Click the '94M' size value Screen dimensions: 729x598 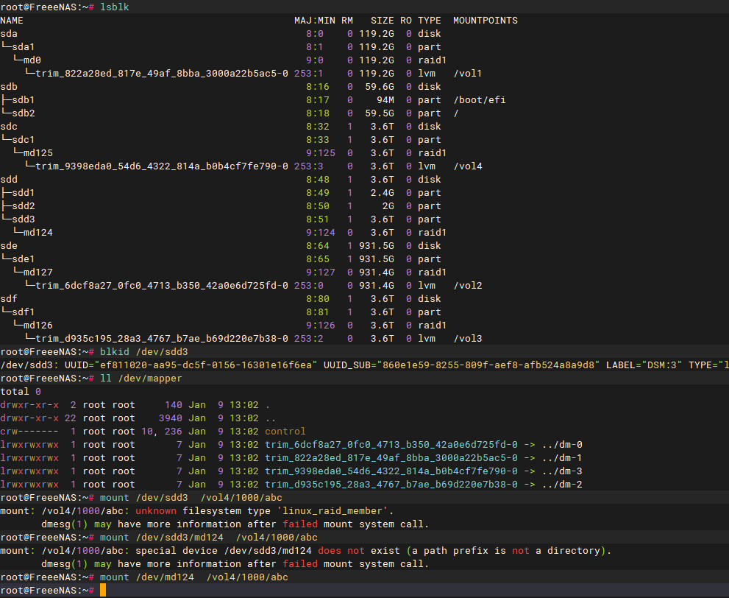coord(385,100)
